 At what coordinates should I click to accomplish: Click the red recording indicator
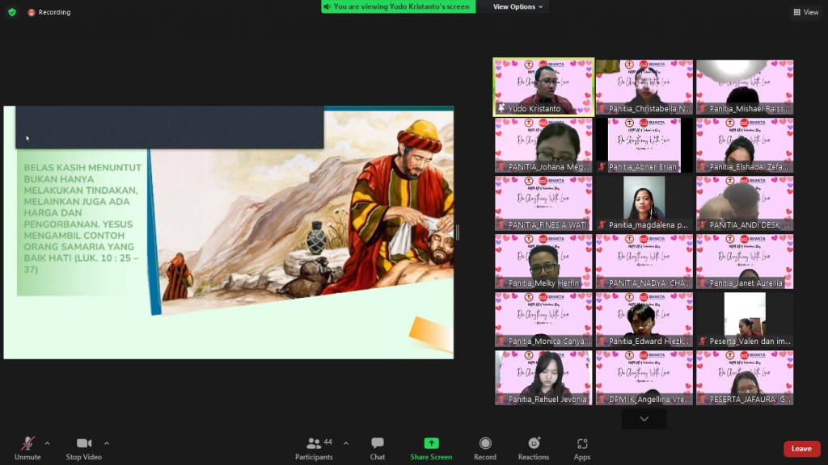[32, 13]
